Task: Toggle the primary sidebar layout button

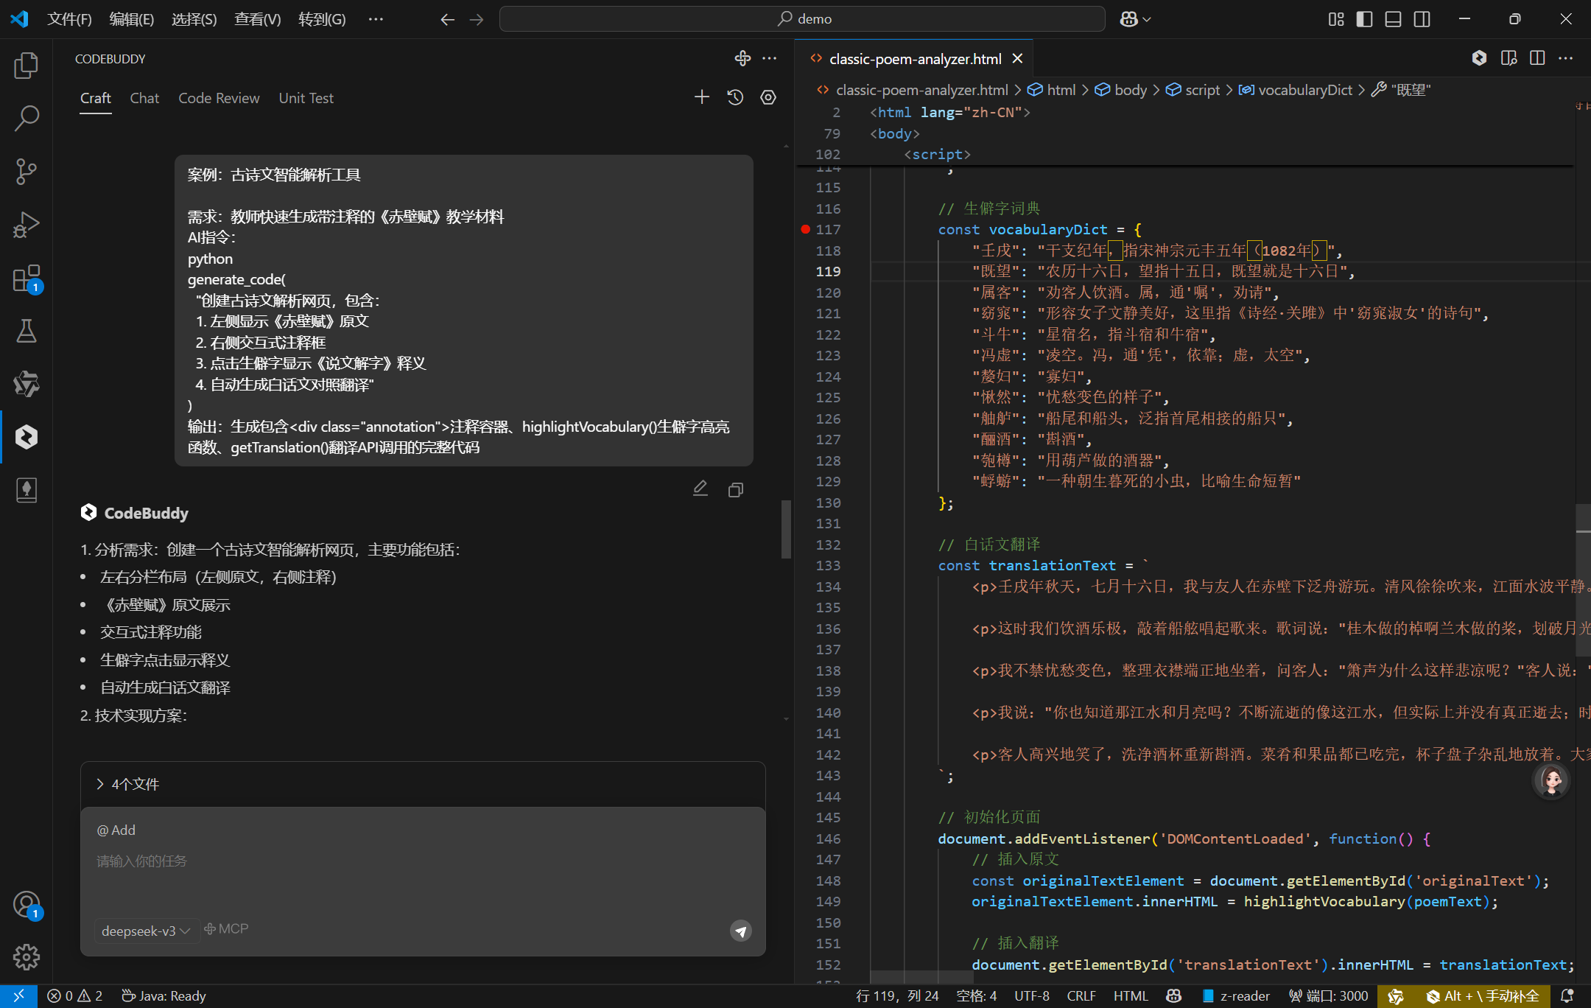Action: (1364, 19)
